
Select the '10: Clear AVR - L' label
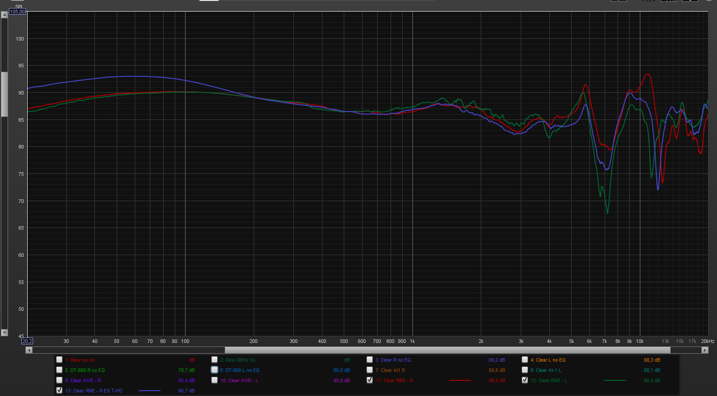coord(239,380)
